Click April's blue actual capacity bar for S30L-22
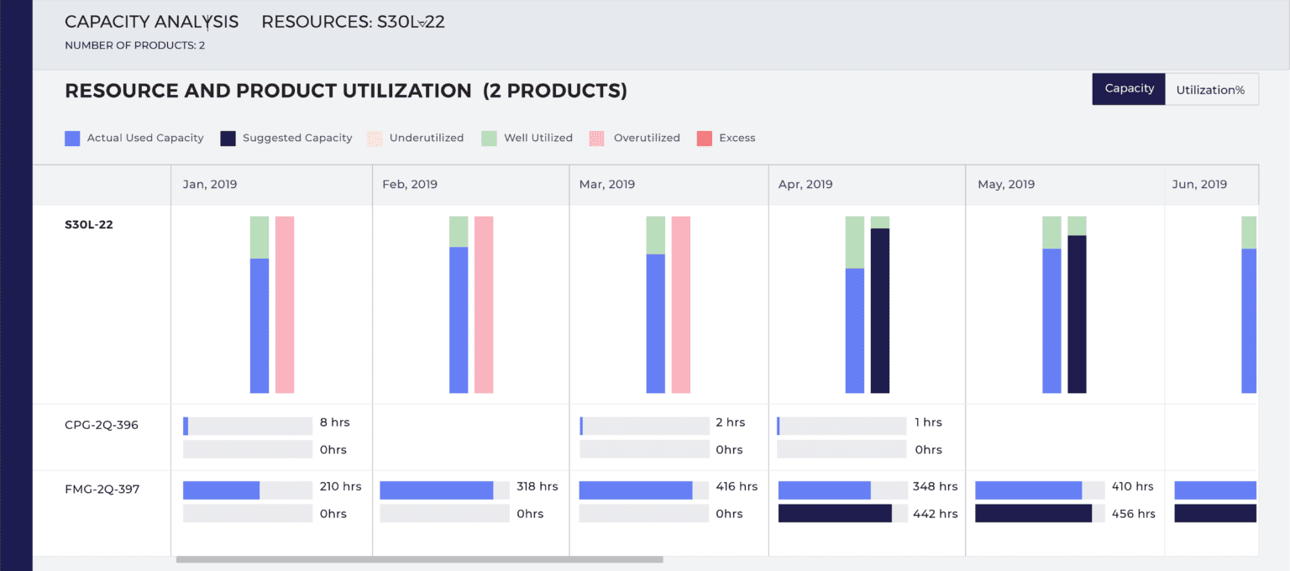This screenshot has height=571, width=1290. (855, 331)
